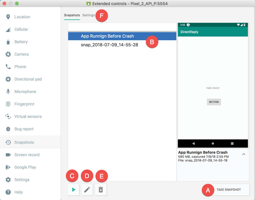Load the selected snapshot with play button
The image size is (255, 200).
point(73,190)
